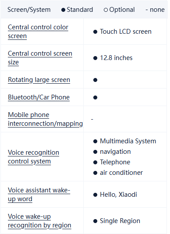This screenshot has height=234, width=170.
Task: Open the Central control screen size link
Action: (40, 58)
